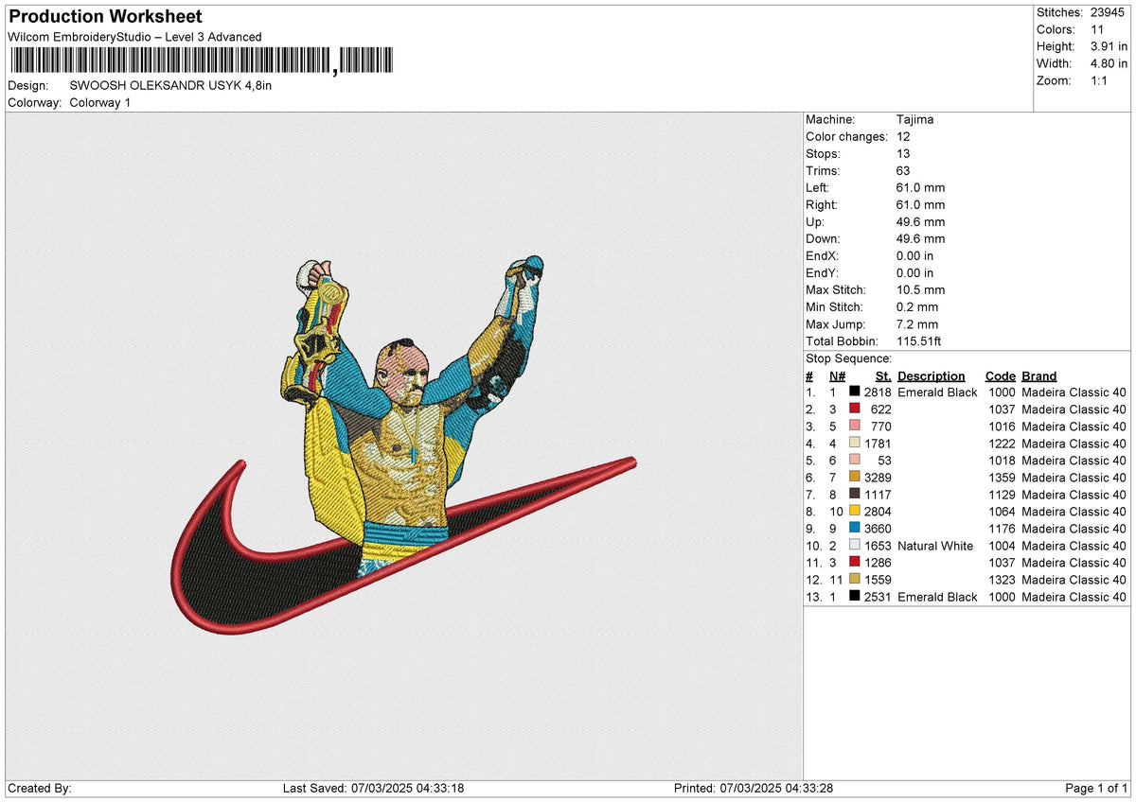
Task: Click the Colorway 1 value
Action: (100, 102)
